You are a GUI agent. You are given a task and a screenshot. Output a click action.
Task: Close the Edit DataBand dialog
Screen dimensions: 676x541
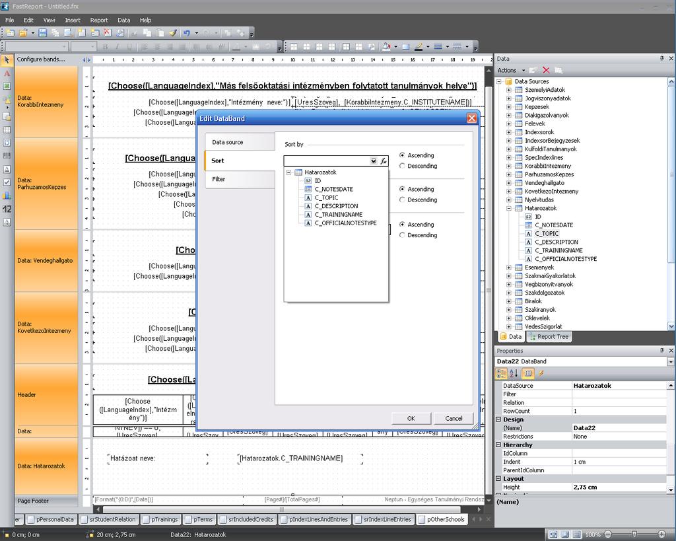472,118
